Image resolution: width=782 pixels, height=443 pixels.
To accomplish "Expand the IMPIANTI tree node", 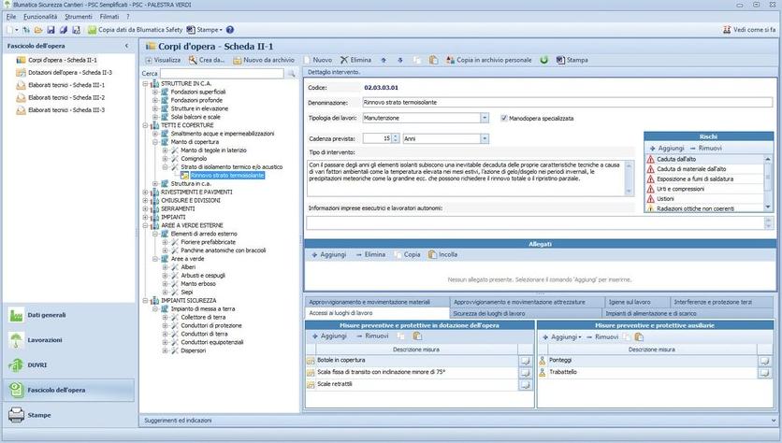I will tap(145, 217).
